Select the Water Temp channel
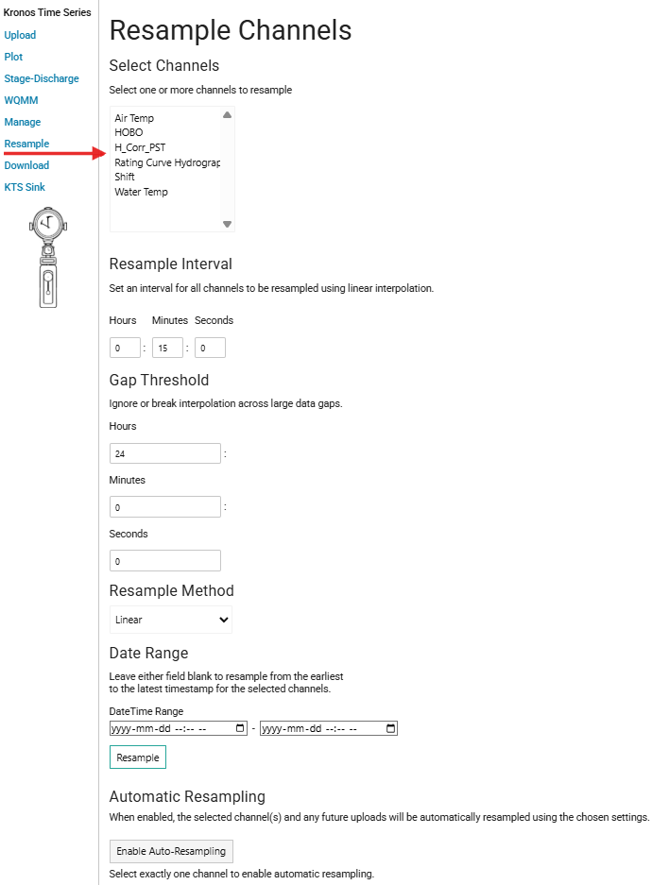The width and height of the screenshot is (669, 885). click(141, 192)
